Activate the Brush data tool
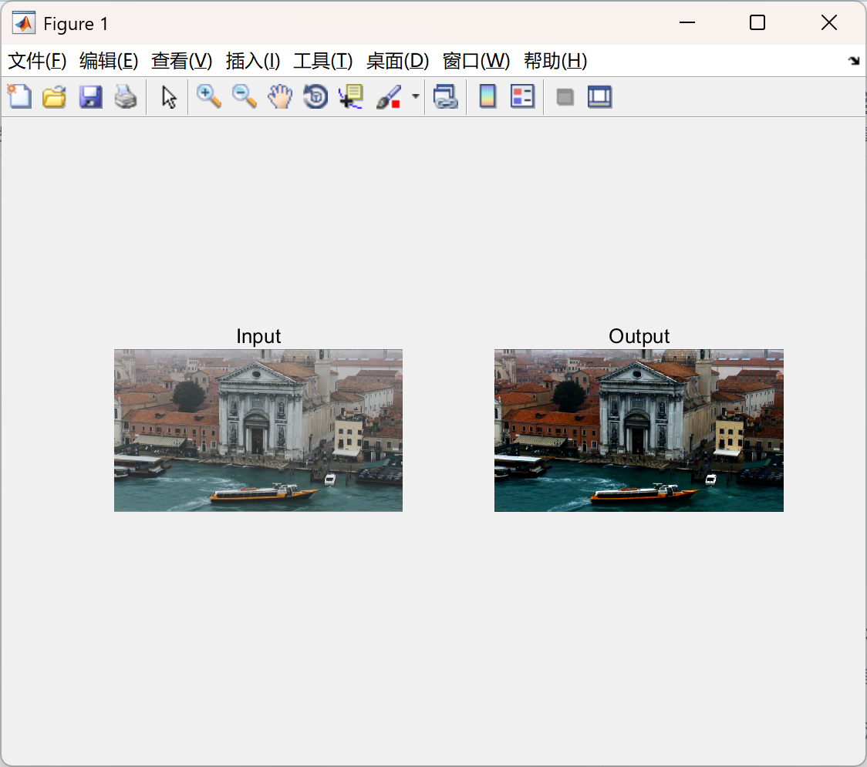The height and width of the screenshot is (767, 867). 389,96
